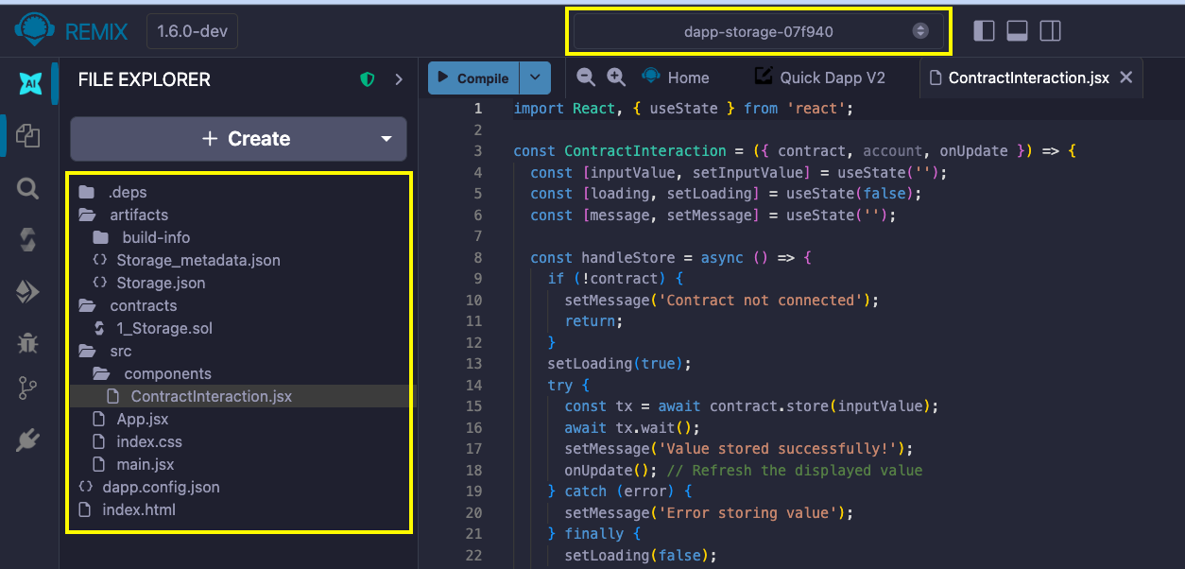Click the Compile button
This screenshot has width=1185, height=569.
[x=473, y=78]
